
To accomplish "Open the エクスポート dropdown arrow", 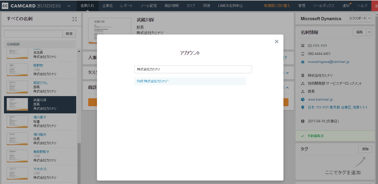I will tap(369, 18).
